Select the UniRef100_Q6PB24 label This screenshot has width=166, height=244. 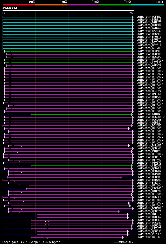click(x=149, y=123)
